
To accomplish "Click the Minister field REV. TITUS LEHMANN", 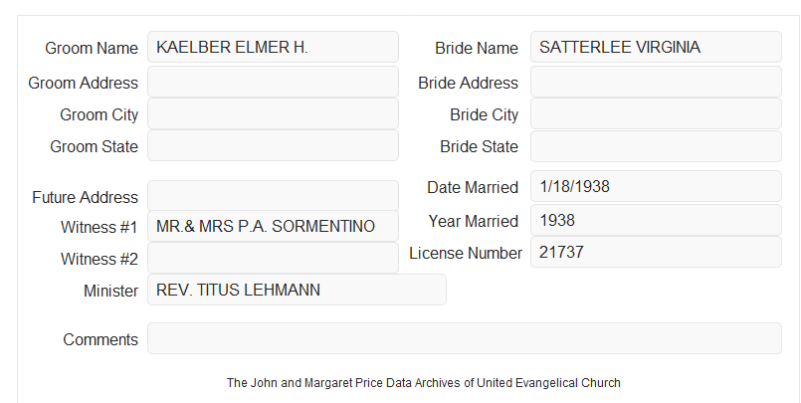I will tap(297, 290).
